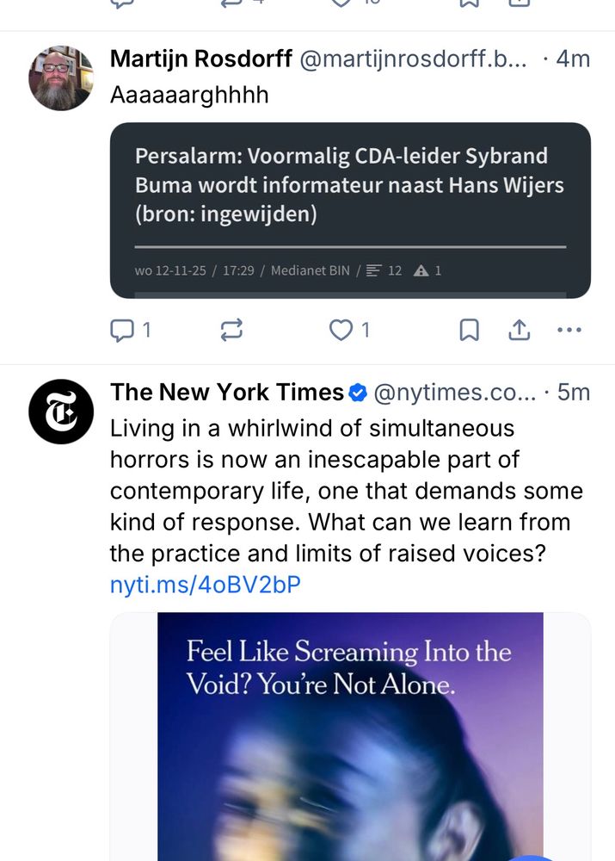This screenshot has width=615, height=861.
Task: Click the warning triangle in Persalarm card
Action: point(421,270)
